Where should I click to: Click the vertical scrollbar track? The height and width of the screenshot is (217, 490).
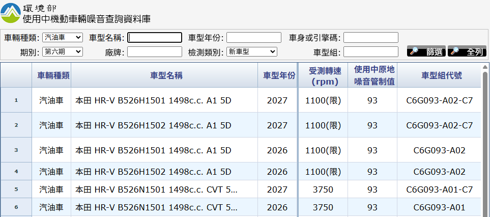pyautogui.click(x=485, y=144)
